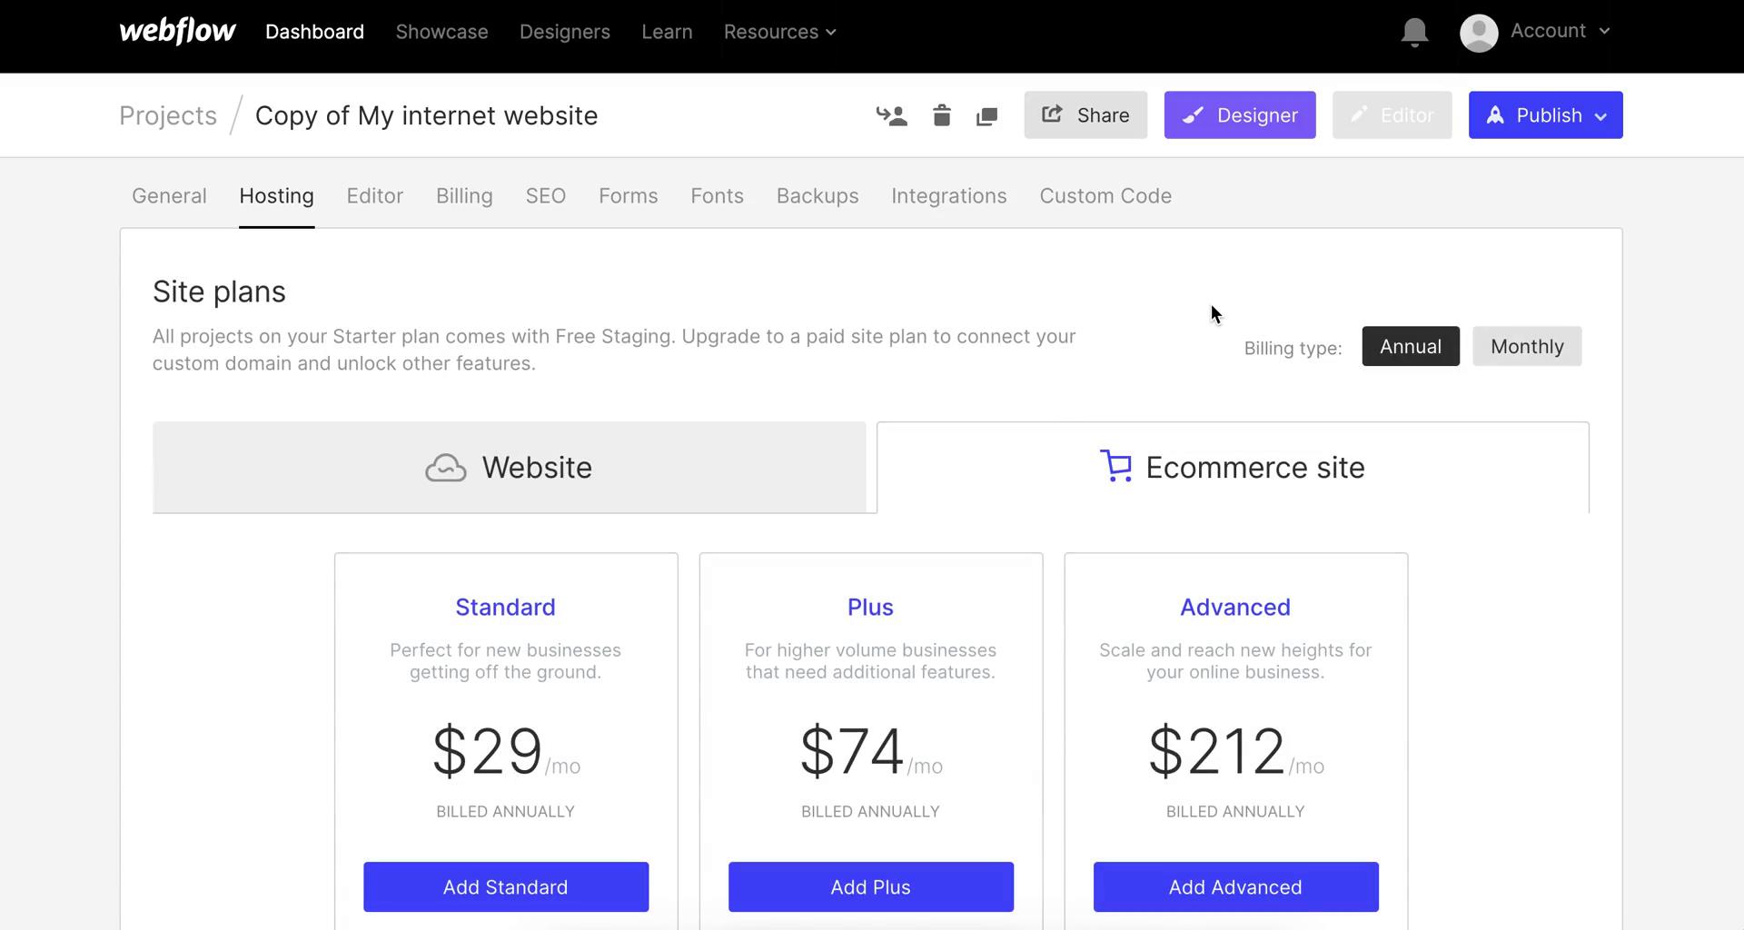Open the SEO tab
1744x930 pixels.
coord(546,196)
